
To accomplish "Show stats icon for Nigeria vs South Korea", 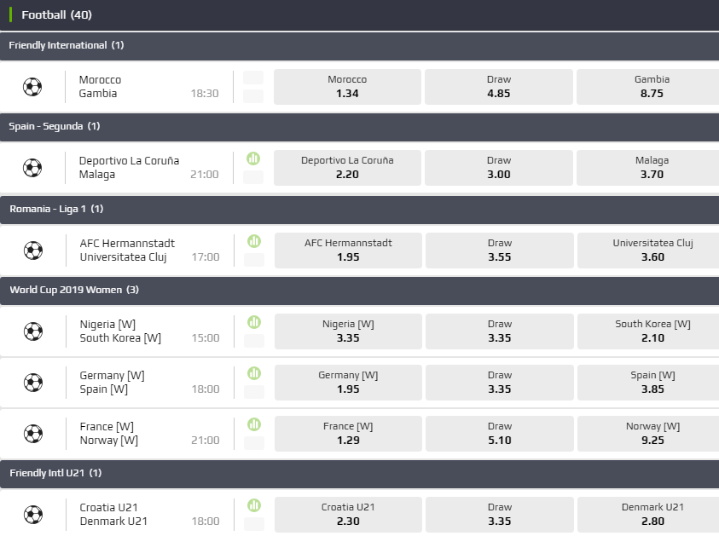I will (x=253, y=322).
